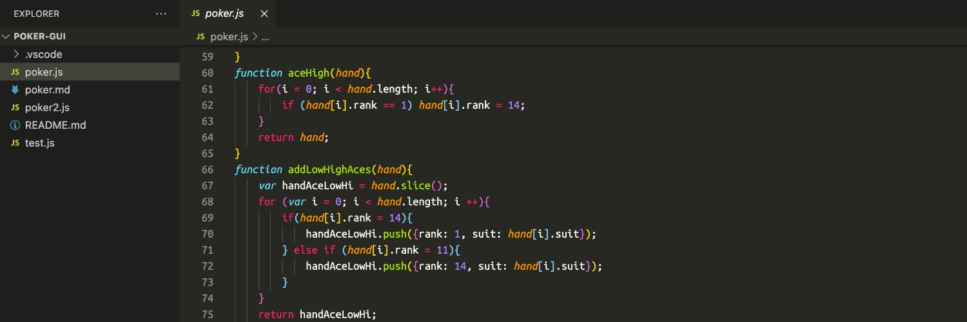Open the breadcrumb ellipsis symbol list
The image size is (967, 322).
pyautogui.click(x=264, y=37)
